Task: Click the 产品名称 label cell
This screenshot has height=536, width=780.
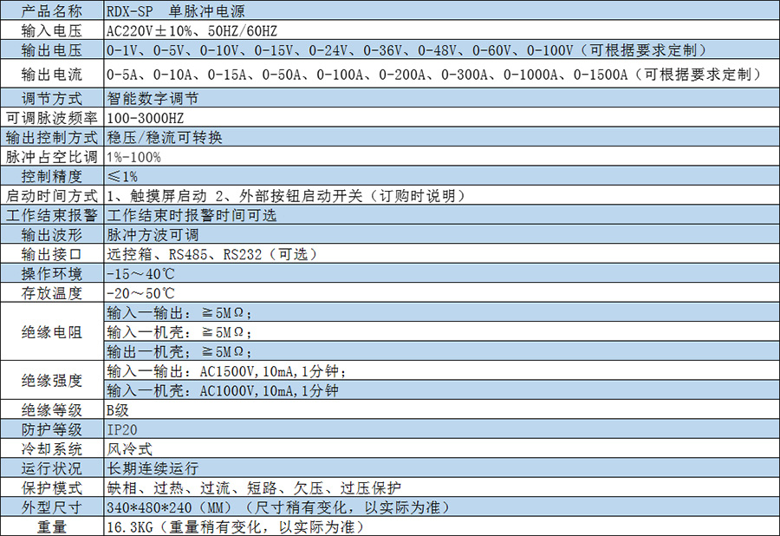Action: click(52, 11)
